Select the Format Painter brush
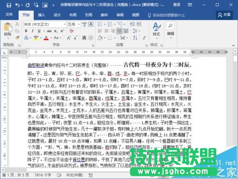 pyautogui.click(x=17, y=38)
